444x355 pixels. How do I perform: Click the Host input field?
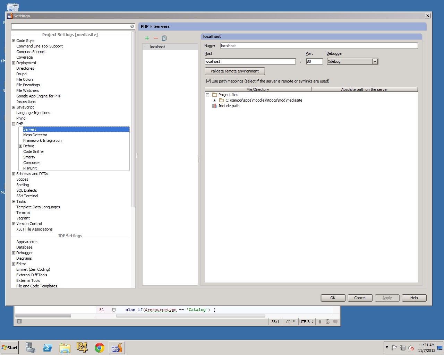250,61
